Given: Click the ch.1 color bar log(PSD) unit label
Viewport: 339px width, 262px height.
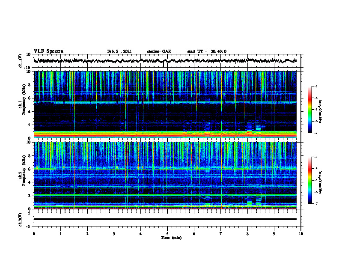Looking at the screenshot, I should click(x=321, y=112).
